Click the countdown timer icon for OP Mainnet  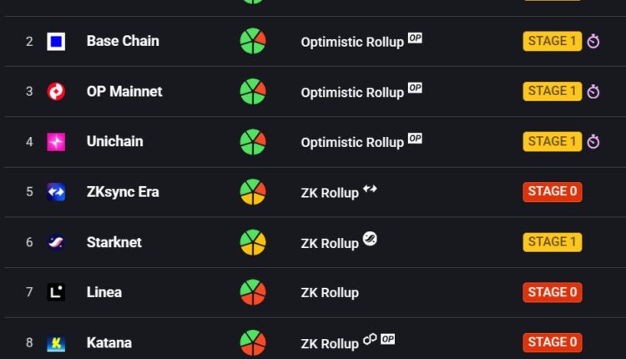[593, 92]
